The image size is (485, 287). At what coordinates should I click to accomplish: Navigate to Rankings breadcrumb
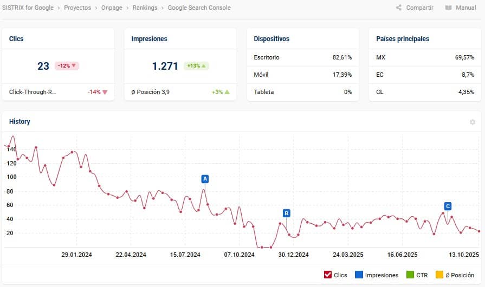[145, 8]
